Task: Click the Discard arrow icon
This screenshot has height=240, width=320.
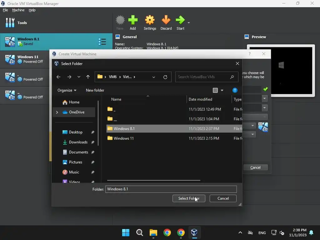Action: 166,20
